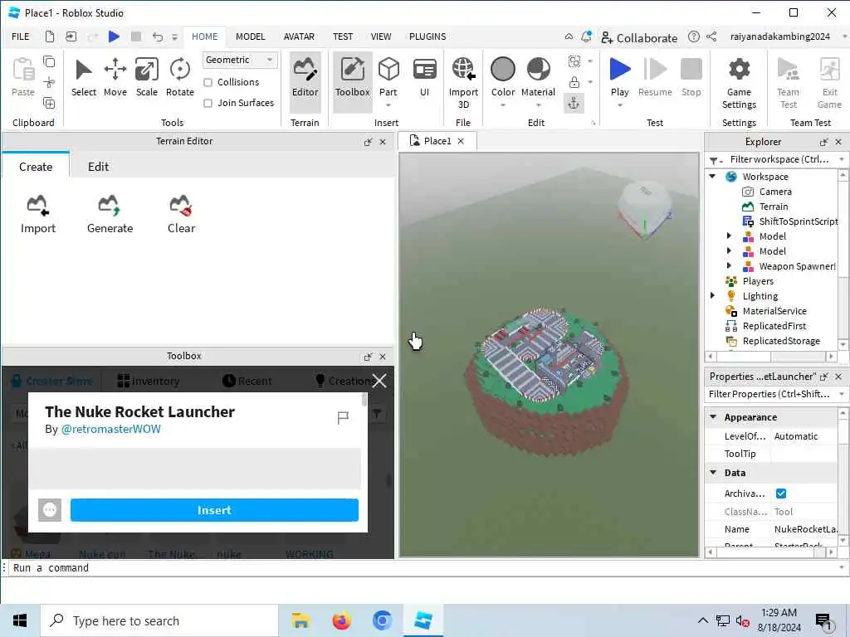This screenshot has height=637, width=850.
Task: Switch to the MODEL ribbon tab
Action: 251,36
